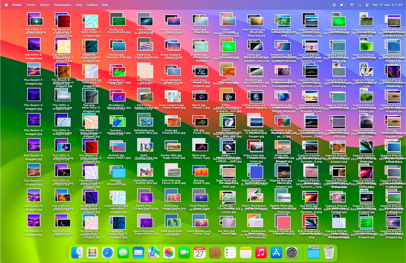Image resolution: width=406 pixels, height=263 pixels.
Task: Open the Fenêtre menu
Action: 92,5
